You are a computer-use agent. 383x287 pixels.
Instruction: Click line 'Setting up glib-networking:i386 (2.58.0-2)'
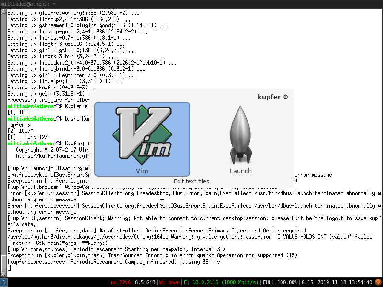(73, 13)
